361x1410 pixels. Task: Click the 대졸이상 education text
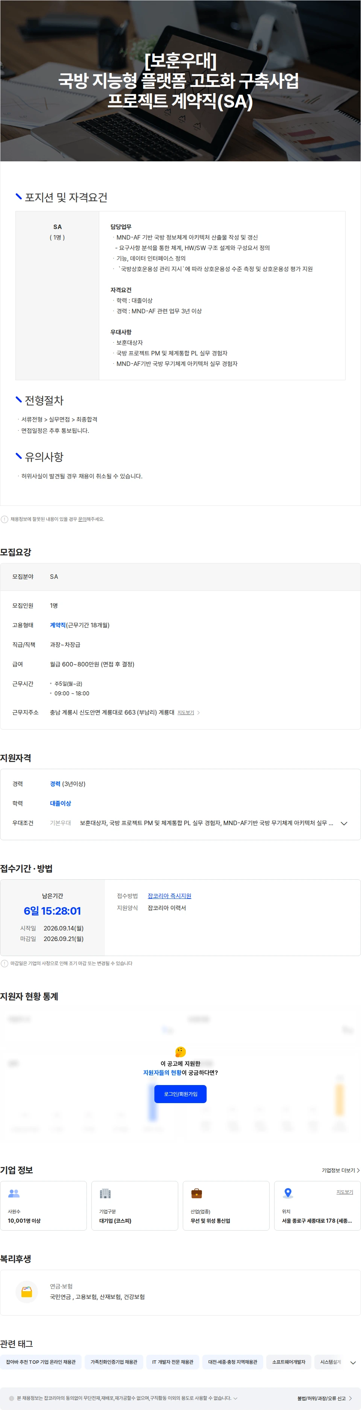(60, 803)
